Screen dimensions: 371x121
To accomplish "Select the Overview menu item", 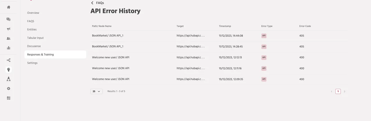I will tap(33, 13).
